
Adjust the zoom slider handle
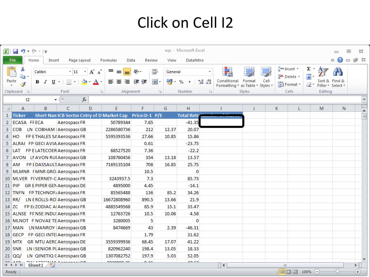(337, 272)
